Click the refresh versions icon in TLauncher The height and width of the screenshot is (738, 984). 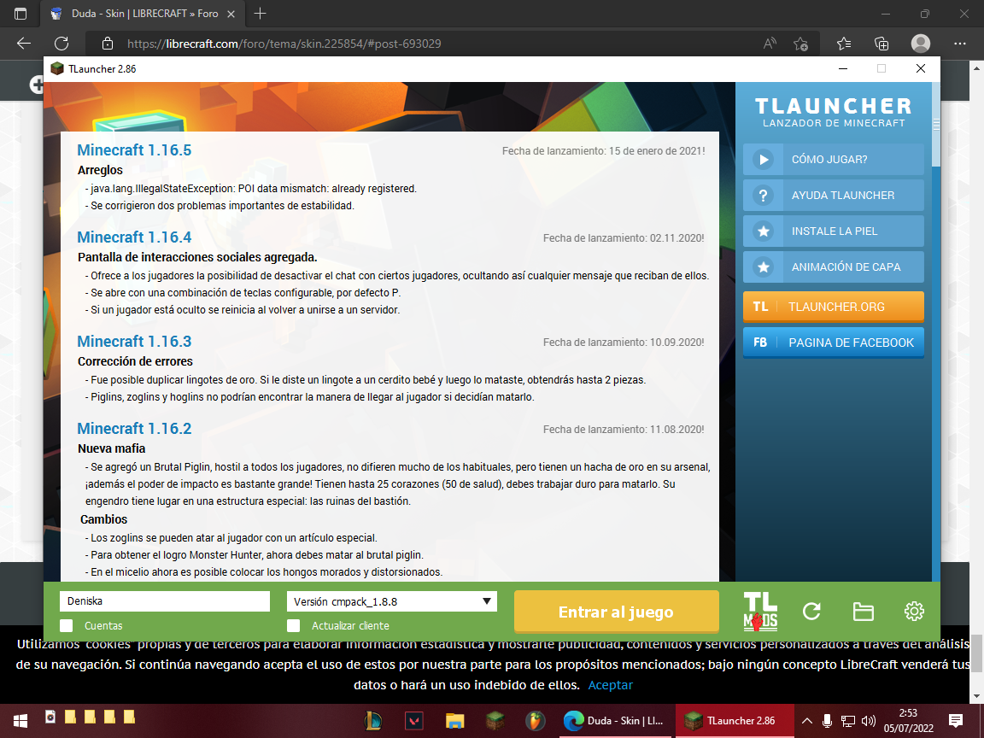[x=811, y=611]
